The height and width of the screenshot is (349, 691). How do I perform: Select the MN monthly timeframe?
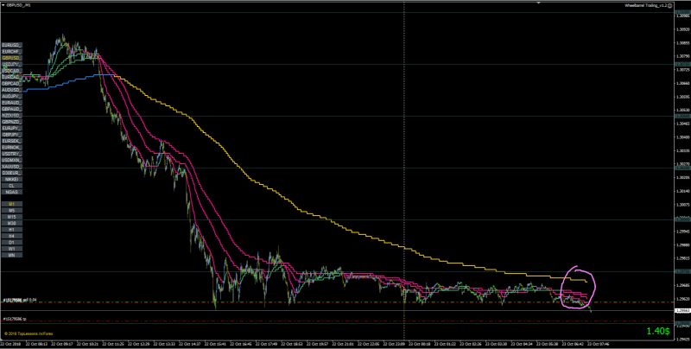click(12, 255)
